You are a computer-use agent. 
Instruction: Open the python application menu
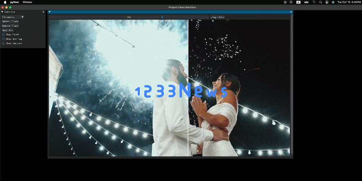[14, 2]
